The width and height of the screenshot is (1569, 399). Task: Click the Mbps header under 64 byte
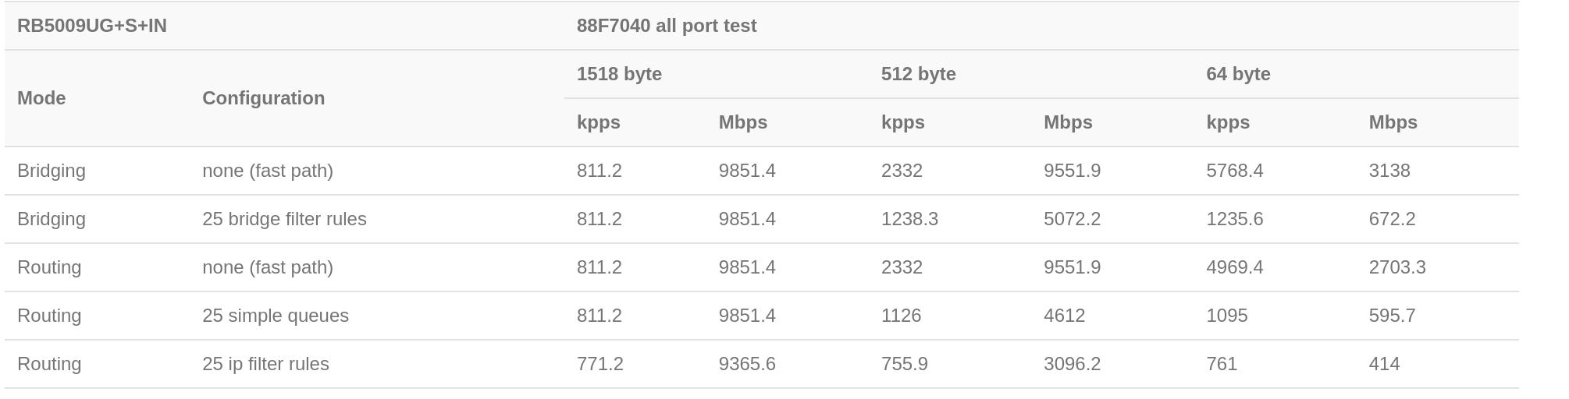[1393, 122]
